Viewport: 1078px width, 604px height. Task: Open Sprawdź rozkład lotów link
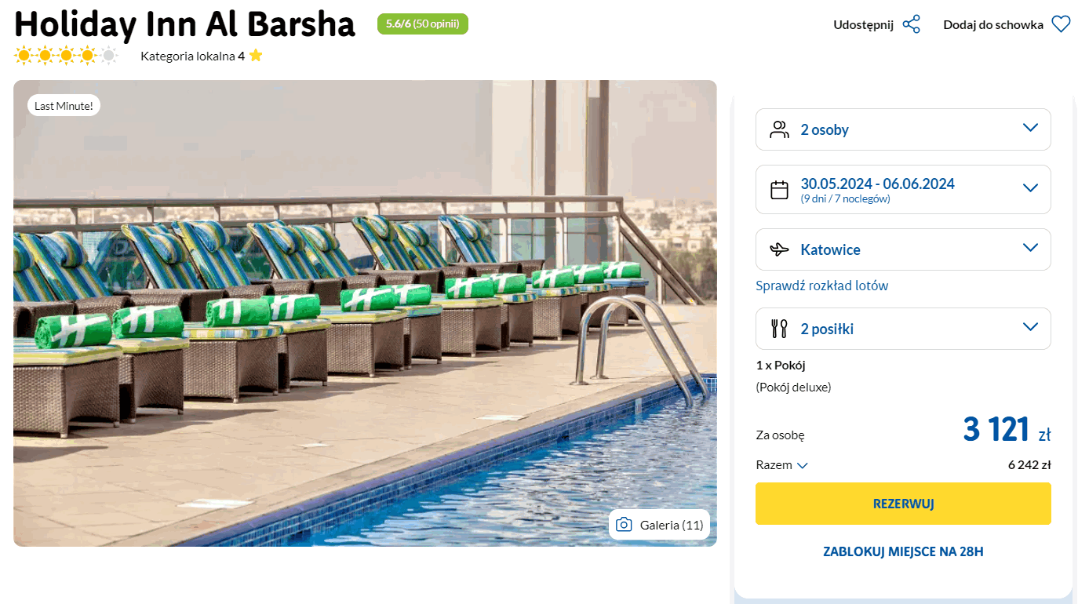(821, 286)
